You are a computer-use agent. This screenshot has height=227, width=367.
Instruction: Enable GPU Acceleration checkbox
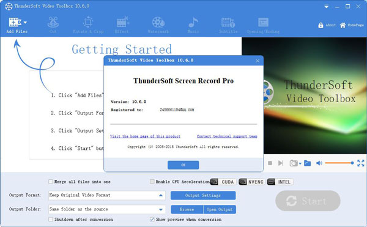[152, 182]
